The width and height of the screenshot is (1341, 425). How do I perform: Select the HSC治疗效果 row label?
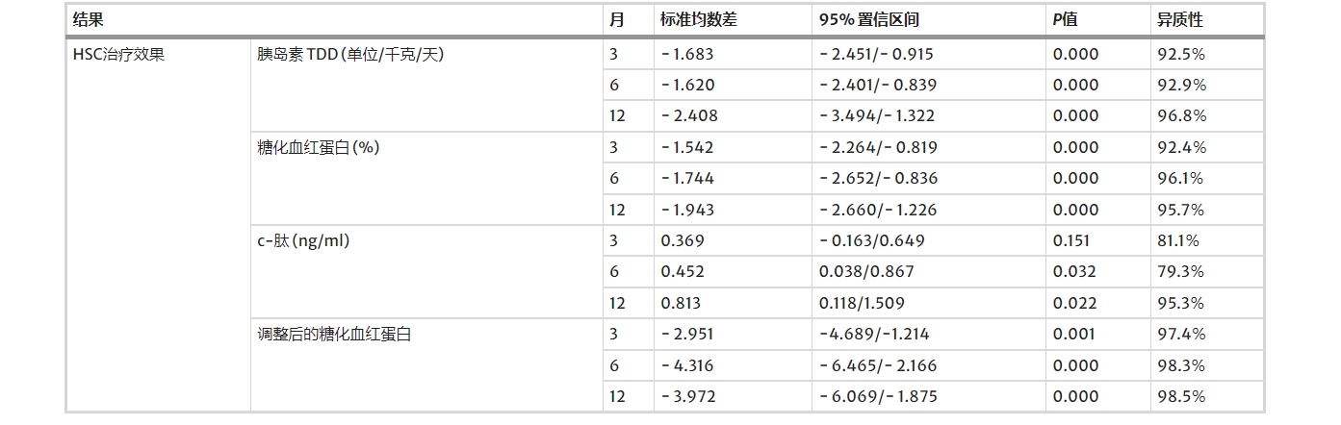pyautogui.click(x=118, y=55)
